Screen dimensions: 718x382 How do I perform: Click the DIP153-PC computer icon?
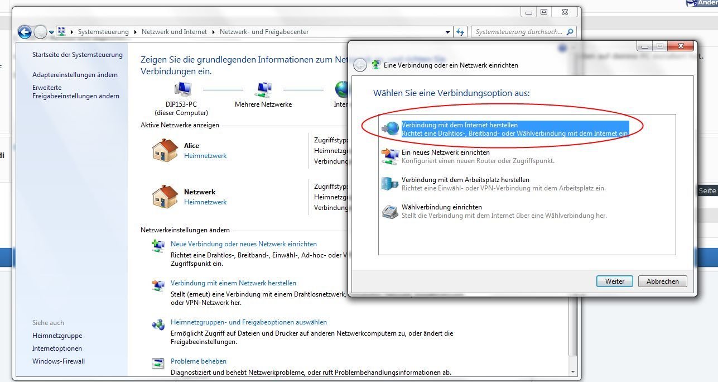coord(183,89)
